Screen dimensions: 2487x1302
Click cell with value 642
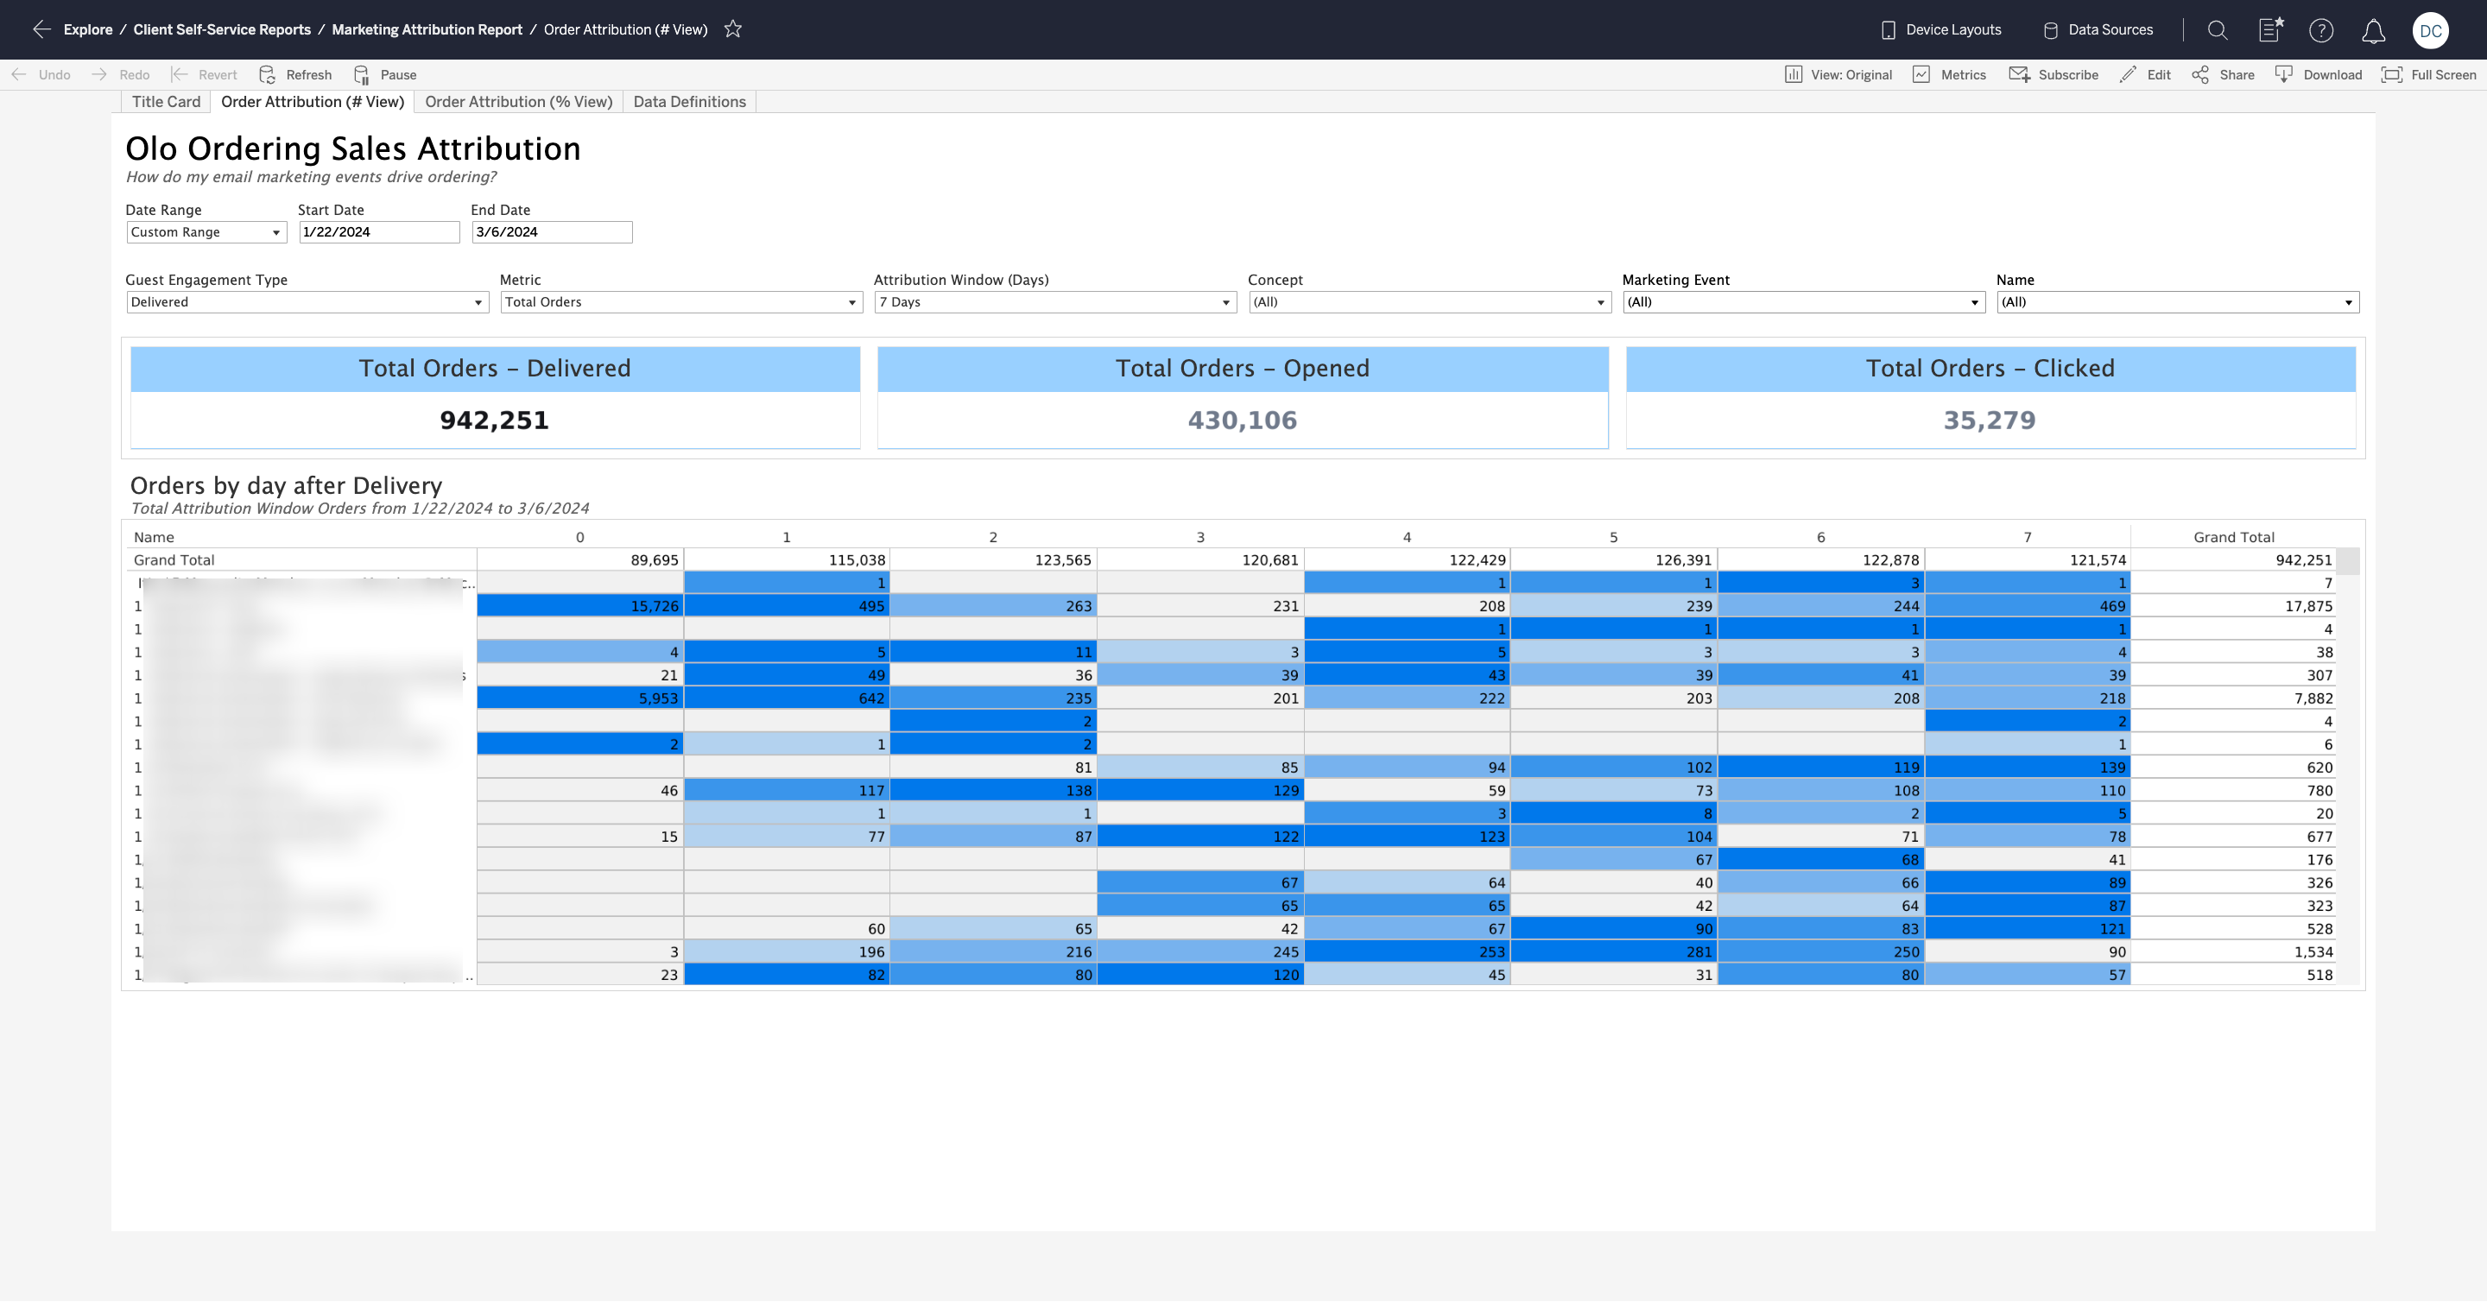click(x=787, y=698)
